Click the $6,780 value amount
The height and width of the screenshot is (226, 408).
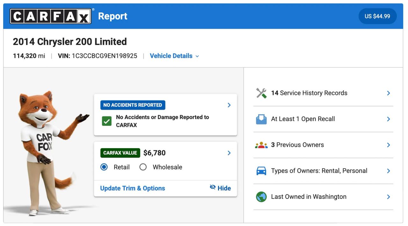(x=155, y=153)
